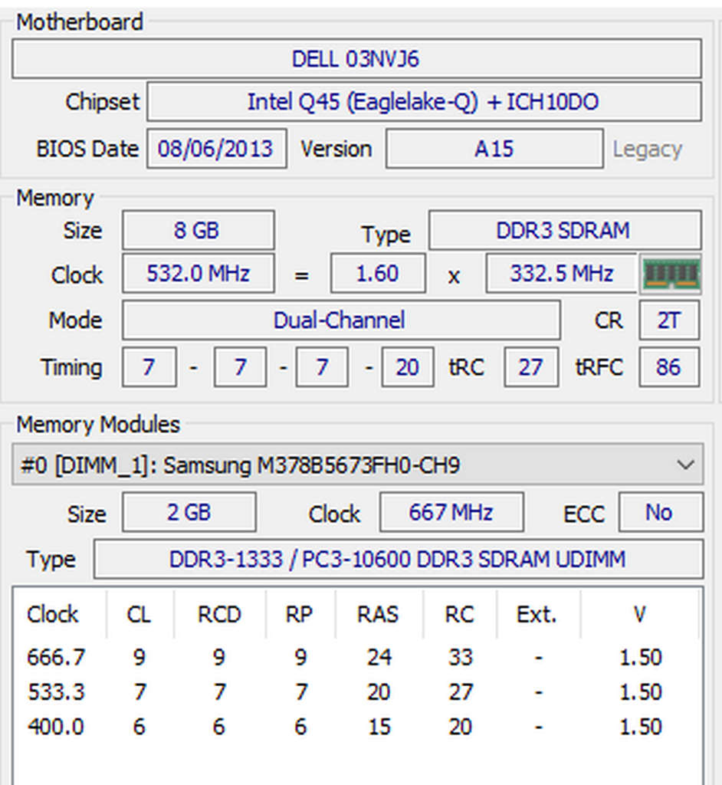Click the DELL 03NVJ6 motherboard field
The width and height of the screenshot is (722, 785).
pos(356,59)
